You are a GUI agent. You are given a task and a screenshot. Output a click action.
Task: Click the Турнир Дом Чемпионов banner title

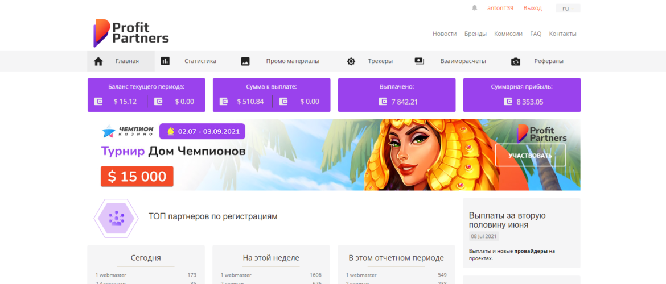pos(173,151)
